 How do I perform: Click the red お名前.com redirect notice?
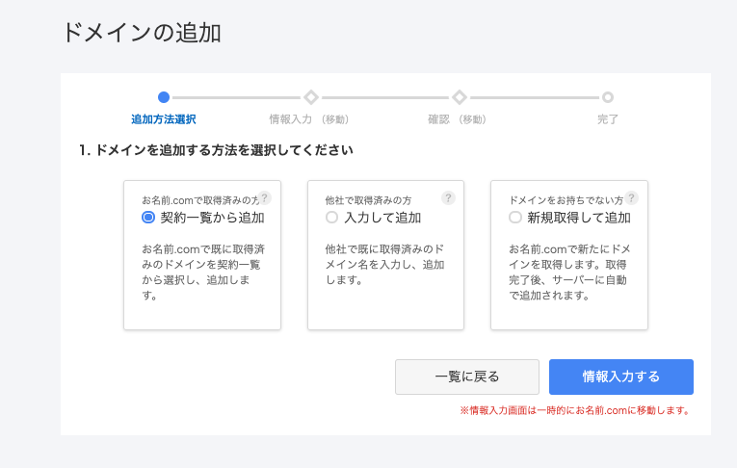[576, 410]
